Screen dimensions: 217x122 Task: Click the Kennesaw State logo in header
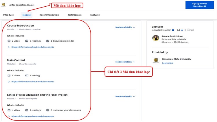click(x=4, y=5)
